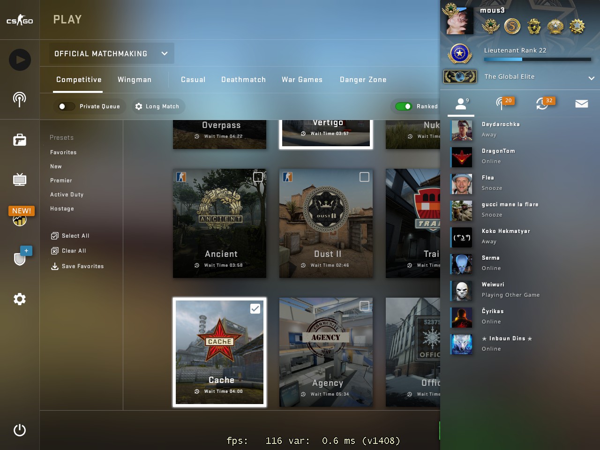Select the Premier preset
The height and width of the screenshot is (450, 600).
pyautogui.click(x=61, y=180)
